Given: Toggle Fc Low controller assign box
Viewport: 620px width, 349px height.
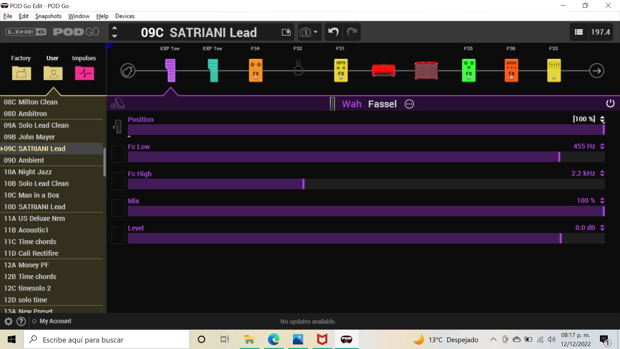Looking at the screenshot, I should pyautogui.click(x=118, y=154).
